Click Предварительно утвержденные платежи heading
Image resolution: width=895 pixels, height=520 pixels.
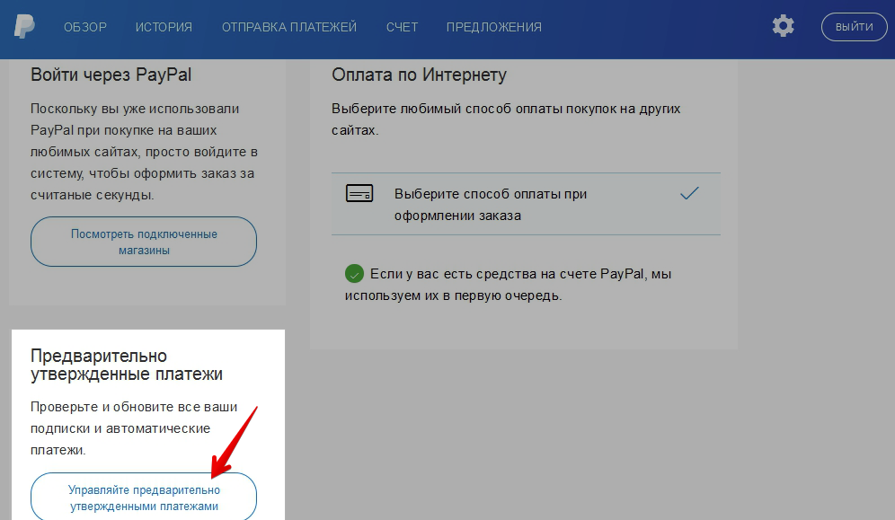coord(127,365)
